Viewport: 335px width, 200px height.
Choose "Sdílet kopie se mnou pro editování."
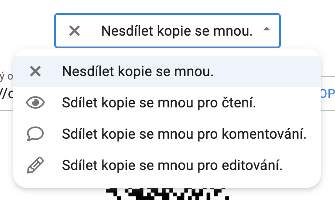point(172,165)
